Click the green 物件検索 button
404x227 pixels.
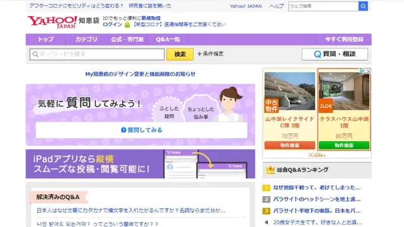(x=344, y=145)
